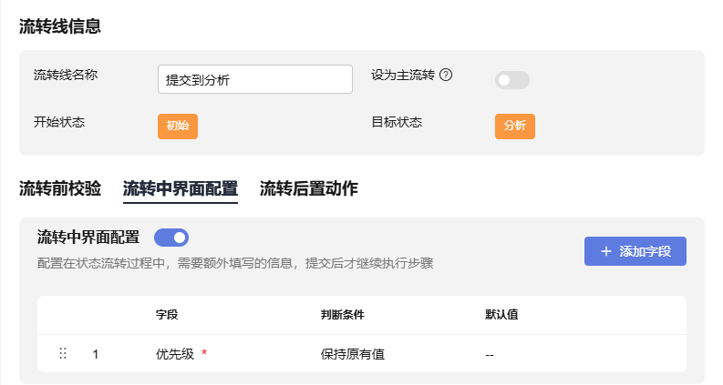Grab the drag handle of row 1
Image resolution: width=723 pixels, height=385 pixels.
coord(63,353)
